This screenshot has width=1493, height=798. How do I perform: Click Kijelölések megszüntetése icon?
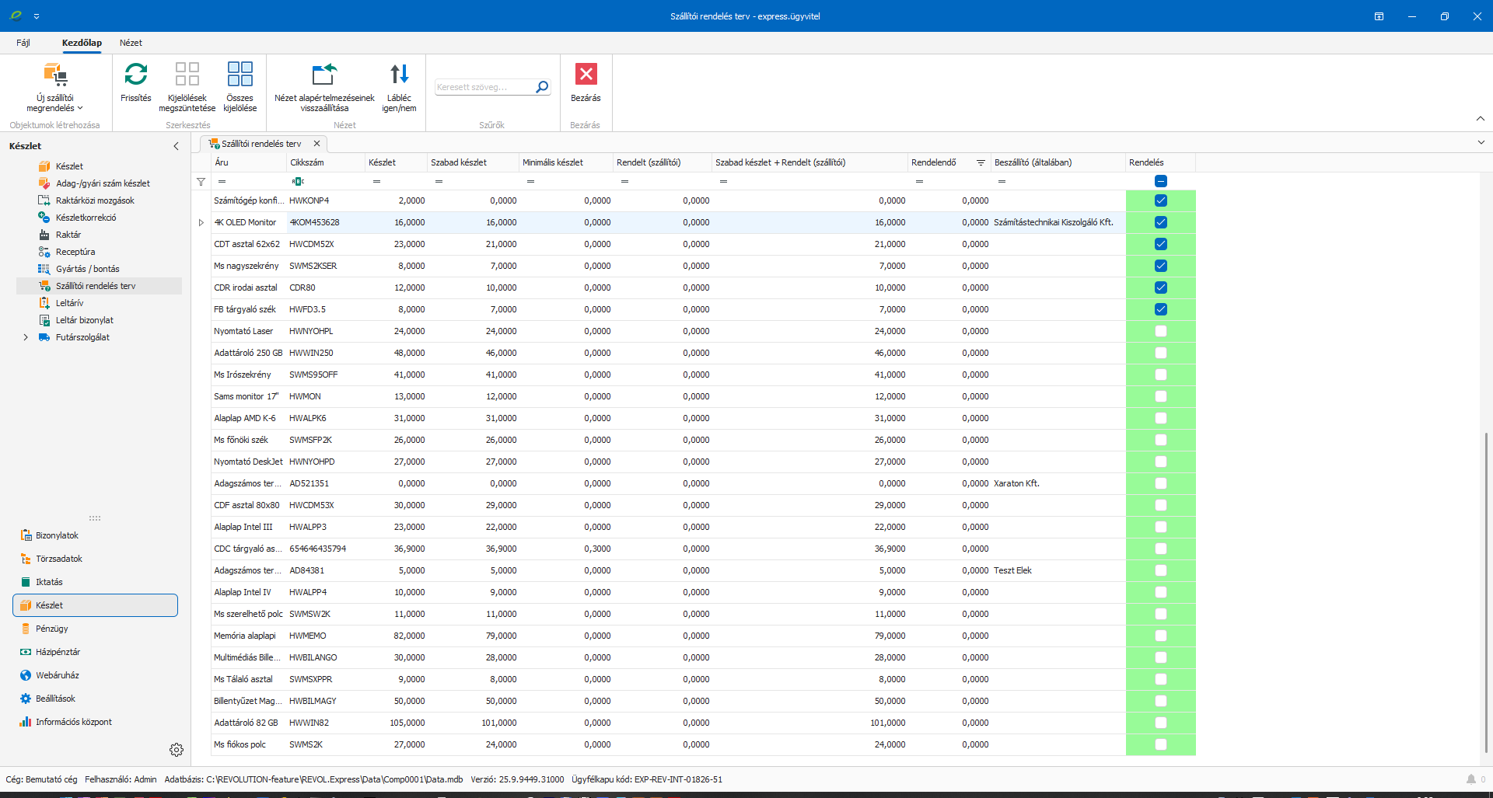coord(187,75)
